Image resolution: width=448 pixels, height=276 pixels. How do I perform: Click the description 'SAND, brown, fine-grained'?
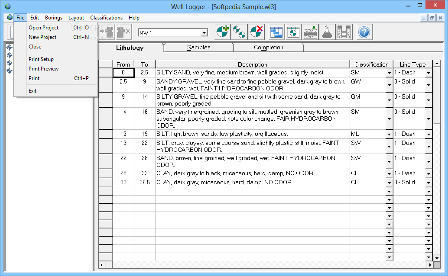click(x=253, y=161)
